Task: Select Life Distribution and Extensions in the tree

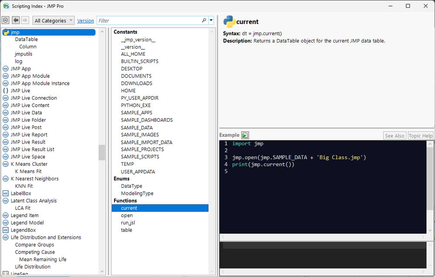Action: [x=46, y=237]
